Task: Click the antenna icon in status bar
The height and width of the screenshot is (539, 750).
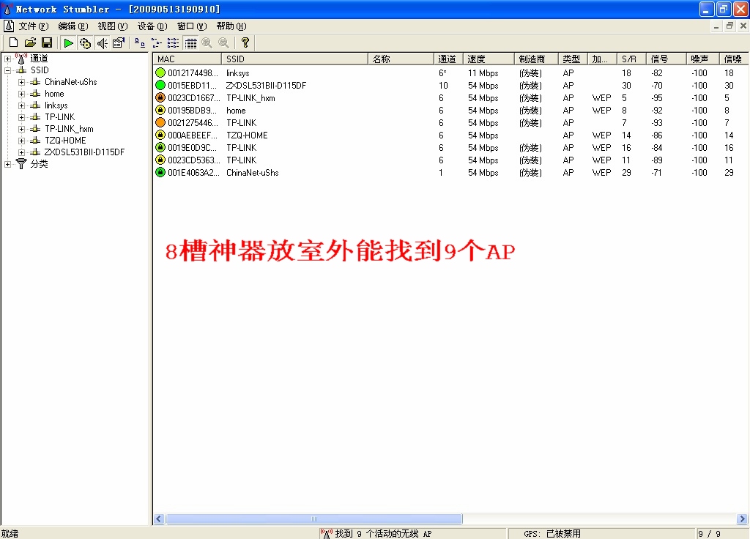Action: 326,533
